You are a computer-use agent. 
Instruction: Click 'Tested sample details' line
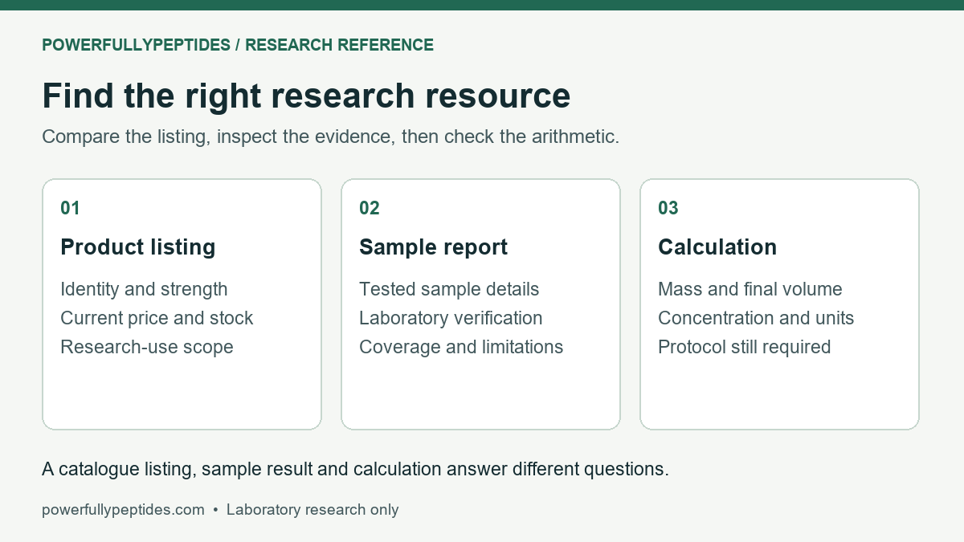(449, 289)
